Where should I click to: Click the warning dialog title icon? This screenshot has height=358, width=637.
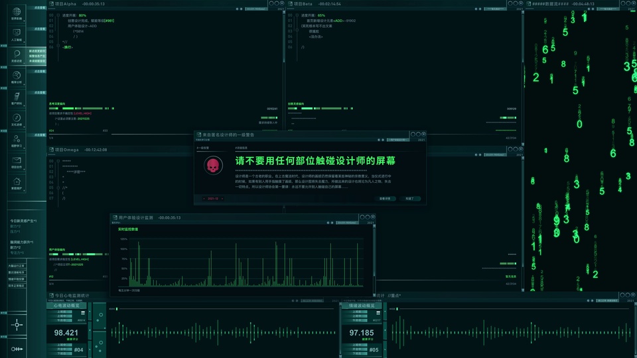[199, 135]
